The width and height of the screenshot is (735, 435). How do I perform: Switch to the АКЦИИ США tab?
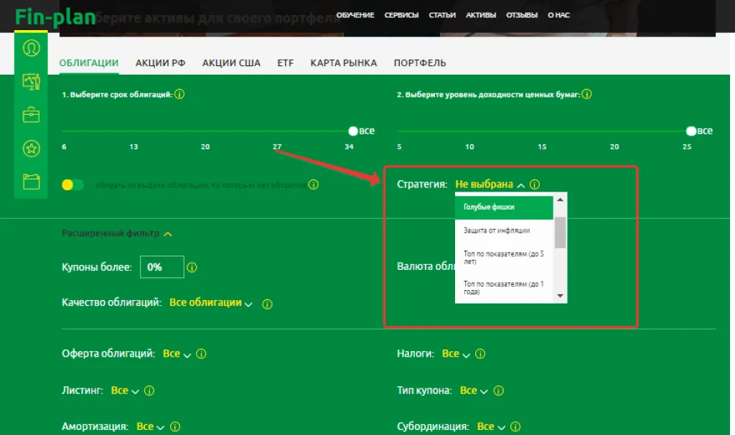(231, 63)
